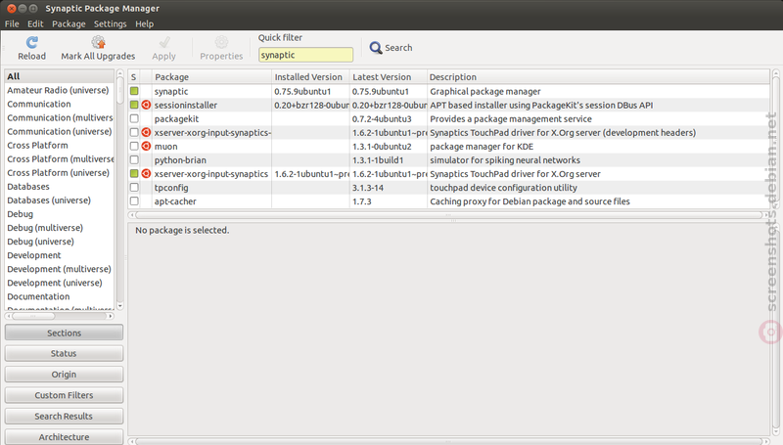The height and width of the screenshot is (445, 783).
Task: Click the Apply checkmark icon
Action: [164, 42]
